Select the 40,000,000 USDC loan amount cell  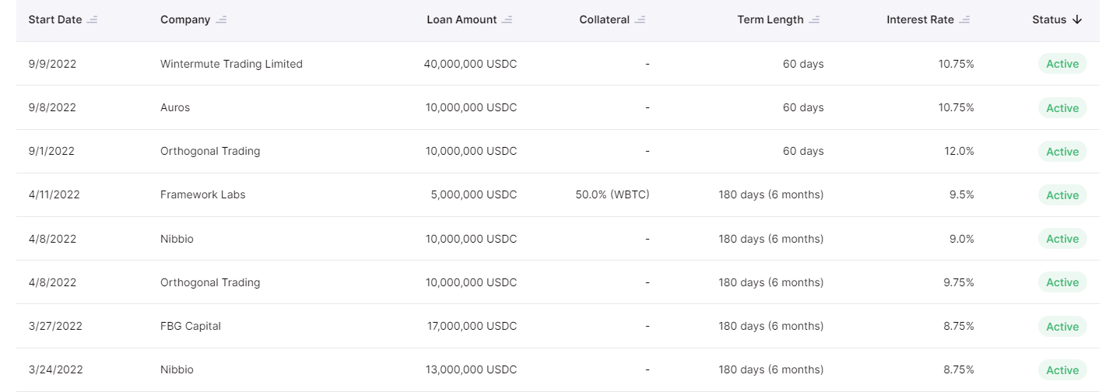[470, 64]
